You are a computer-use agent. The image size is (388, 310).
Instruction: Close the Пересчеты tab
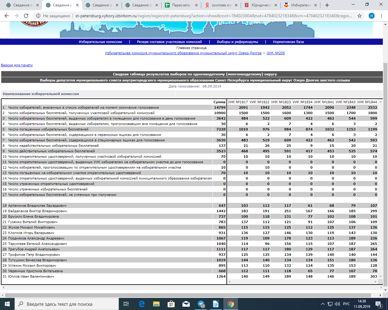point(196,5)
